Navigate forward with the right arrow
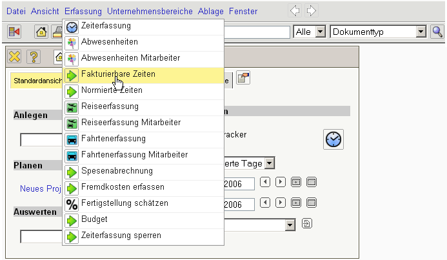Screen dimensions: 447x260 point(311,11)
